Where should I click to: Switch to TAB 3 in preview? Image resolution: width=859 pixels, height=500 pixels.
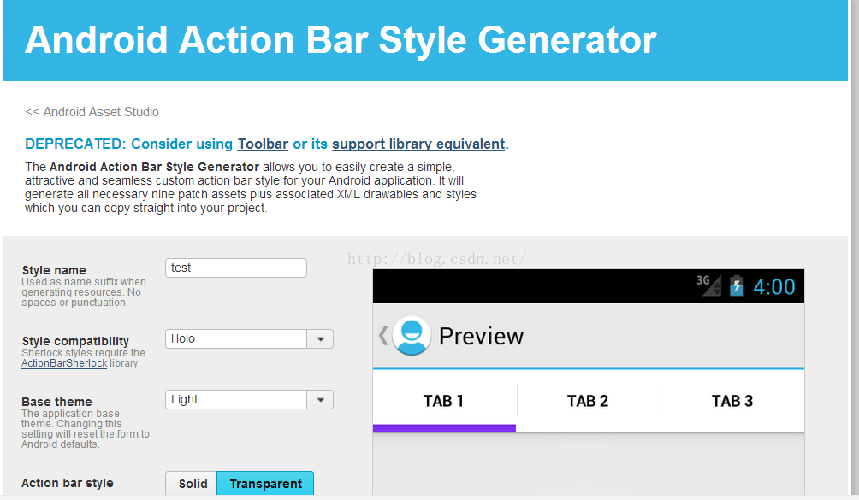(732, 401)
